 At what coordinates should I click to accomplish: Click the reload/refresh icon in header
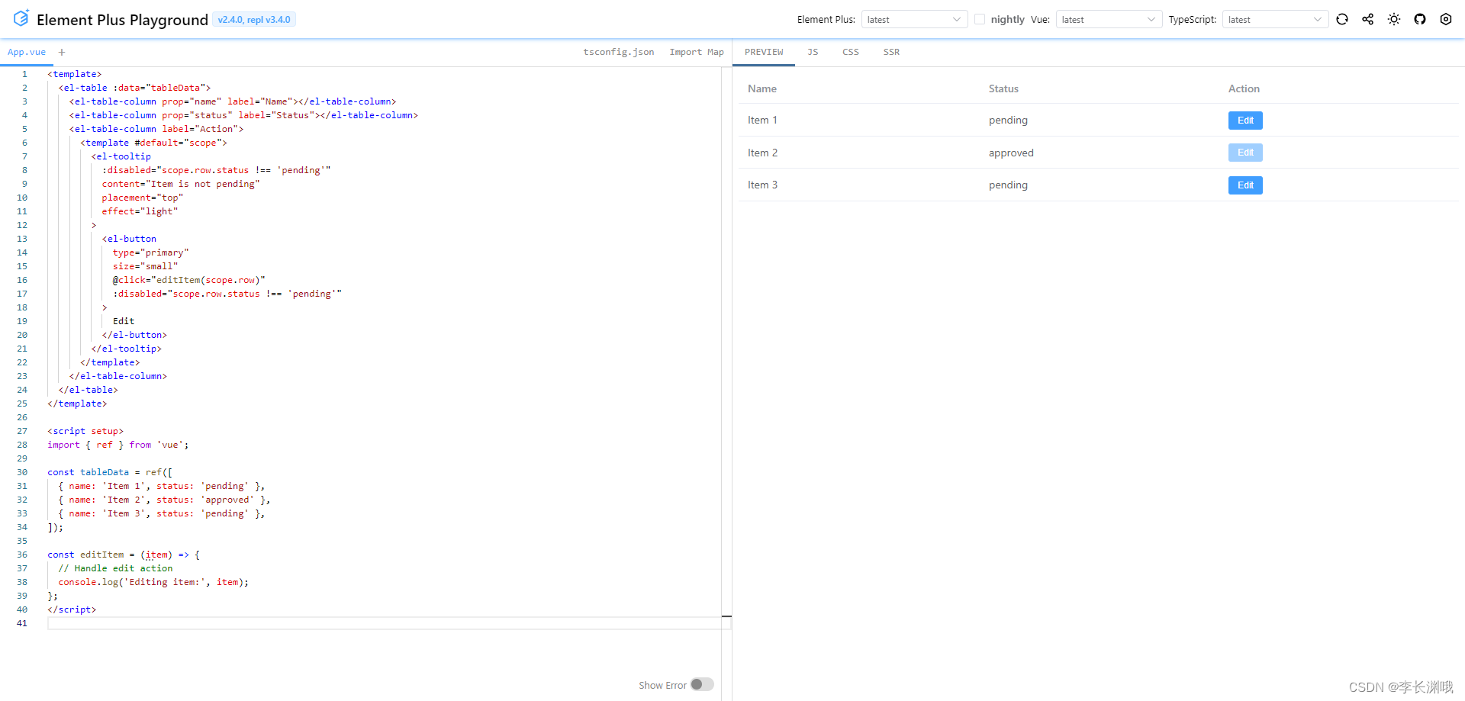coord(1342,19)
